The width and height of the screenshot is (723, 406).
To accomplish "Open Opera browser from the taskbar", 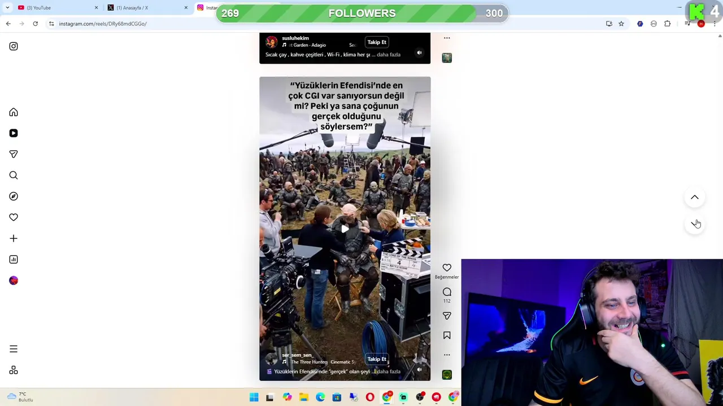I will pyautogui.click(x=370, y=398).
